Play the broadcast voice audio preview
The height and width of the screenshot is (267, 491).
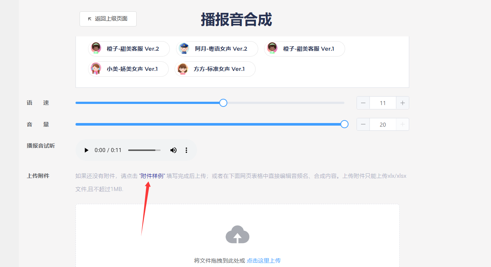(87, 150)
